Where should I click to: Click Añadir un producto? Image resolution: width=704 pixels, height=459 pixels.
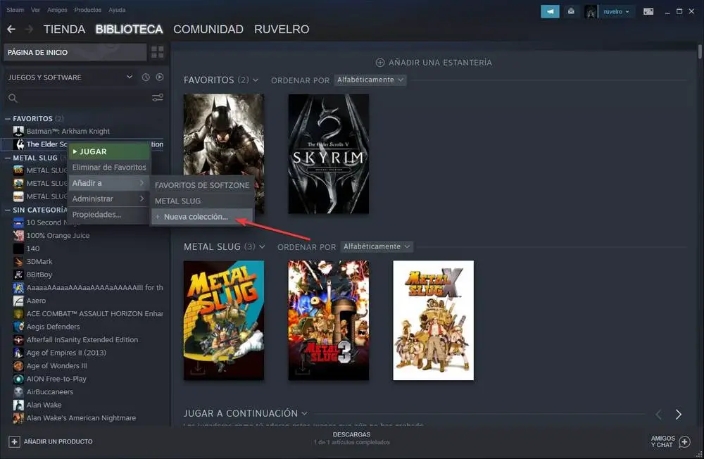point(51,442)
